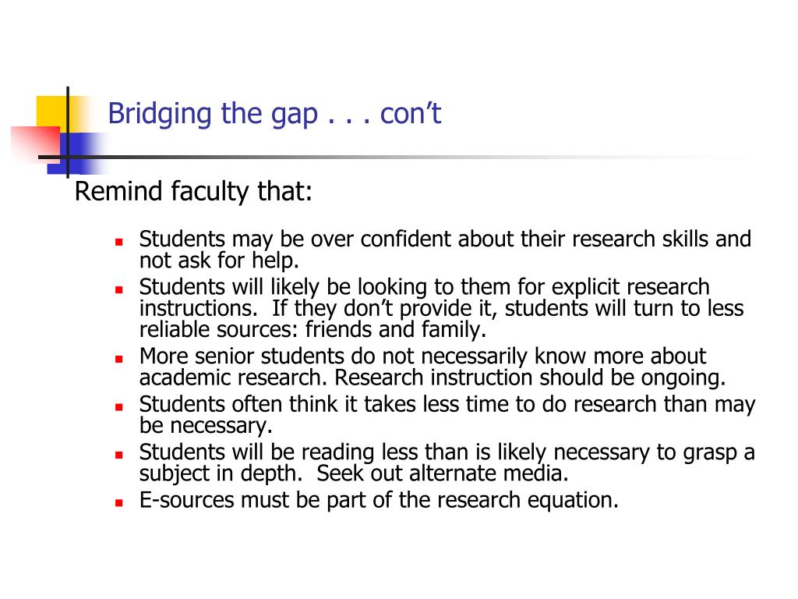Click the text about over confident students
Viewport: 798px width, 599px height.
coord(445,250)
